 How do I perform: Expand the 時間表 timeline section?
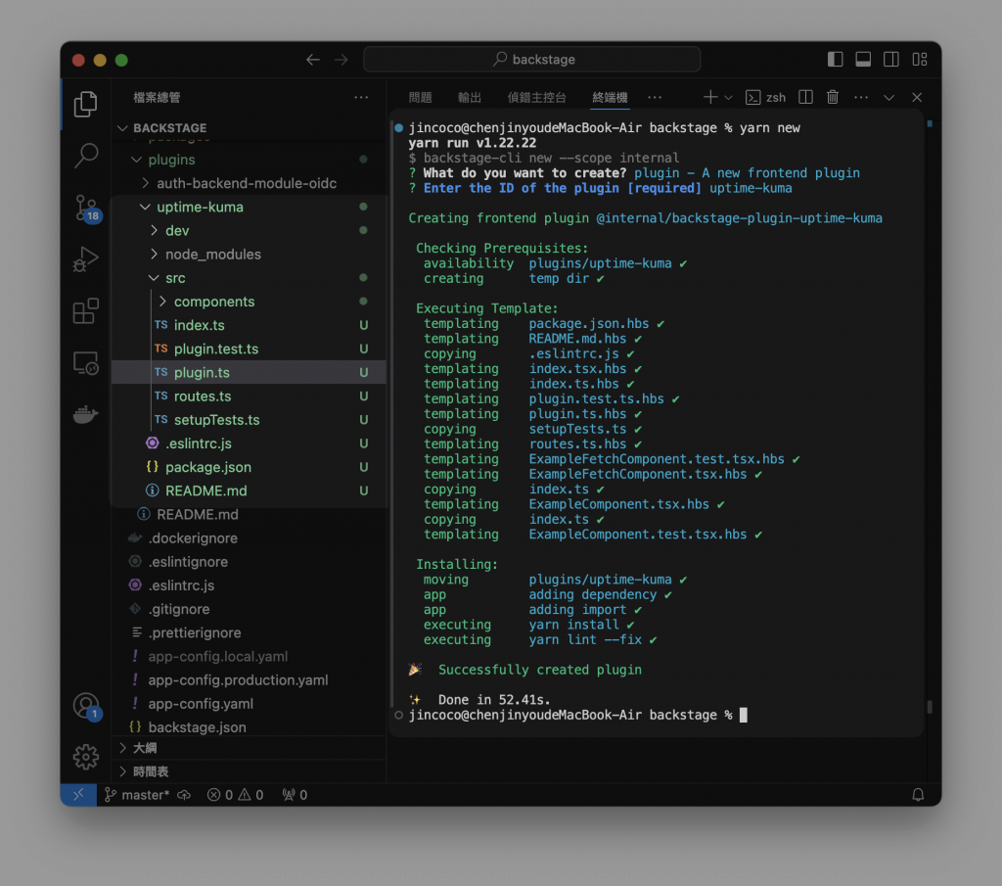[250, 771]
